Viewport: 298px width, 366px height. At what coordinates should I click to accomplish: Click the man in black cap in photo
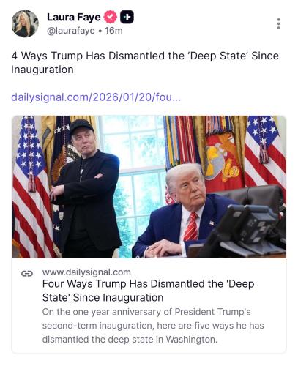[86, 188]
